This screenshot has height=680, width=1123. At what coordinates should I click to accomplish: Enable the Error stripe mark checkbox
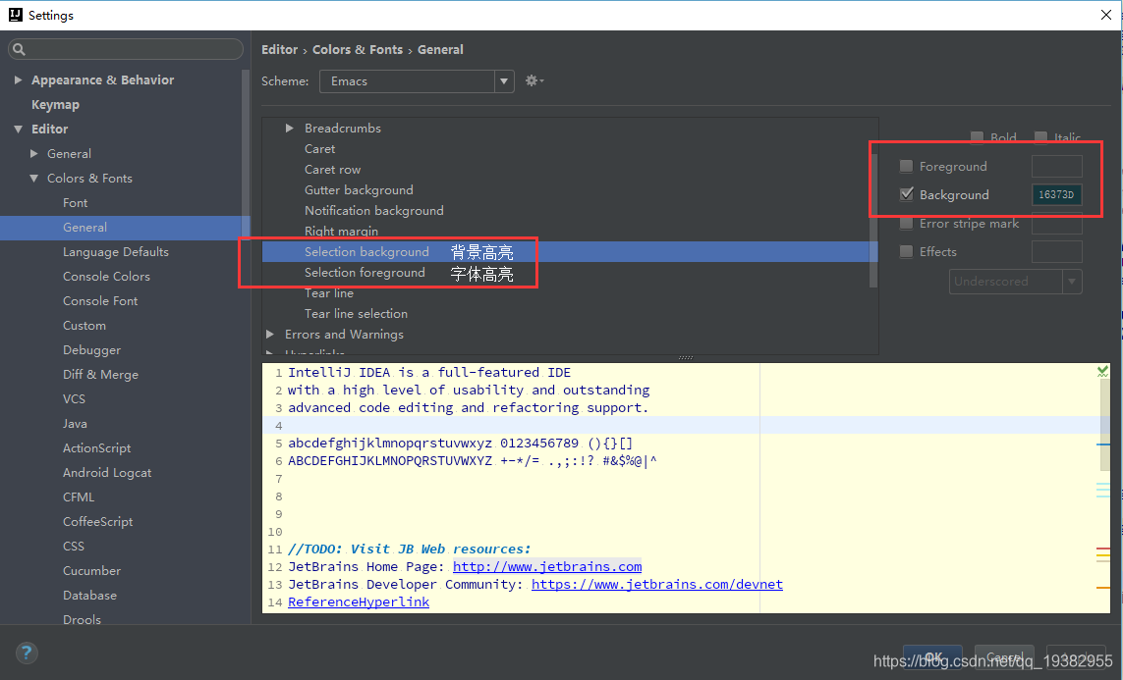[x=906, y=223]
